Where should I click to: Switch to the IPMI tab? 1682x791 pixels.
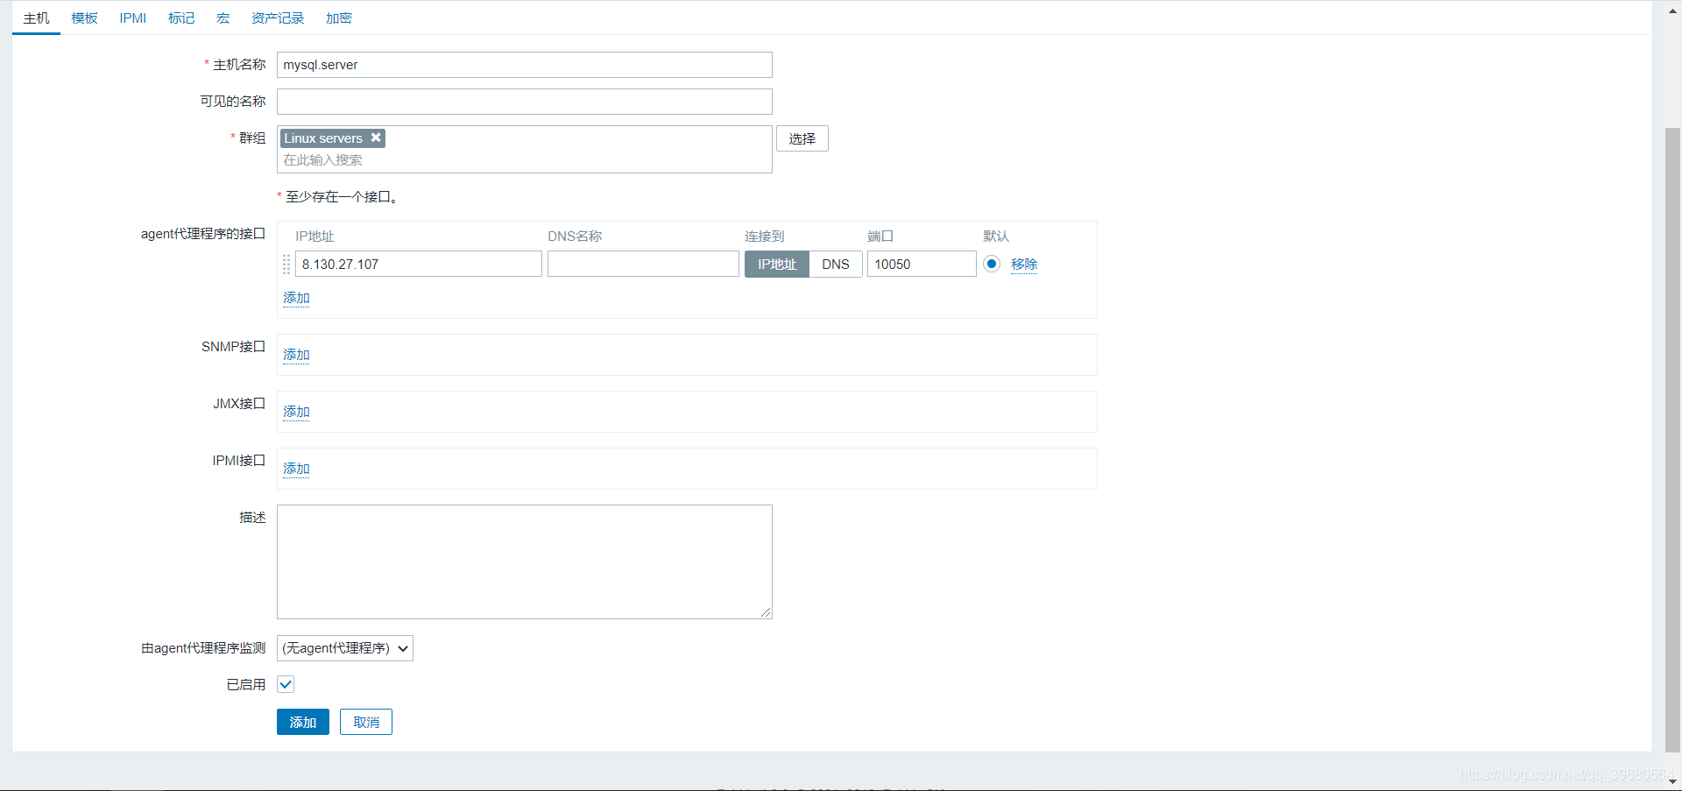click(133, 18)
